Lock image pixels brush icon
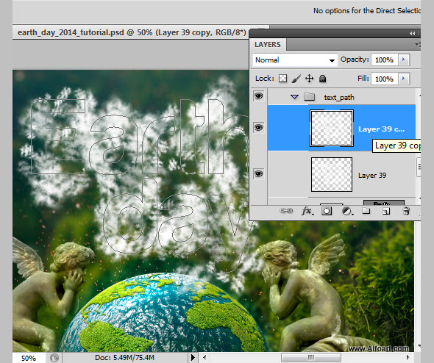This screenshot has height=363, width=434. point(296,79)
